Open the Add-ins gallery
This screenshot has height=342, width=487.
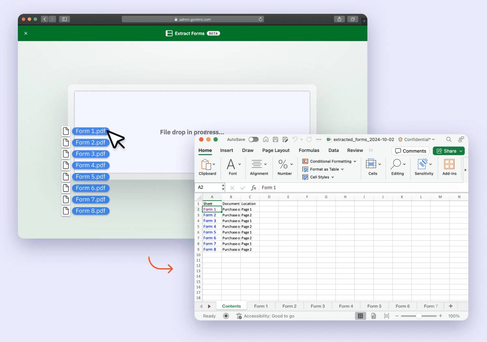pyautogui.click(x=449, y=167)
